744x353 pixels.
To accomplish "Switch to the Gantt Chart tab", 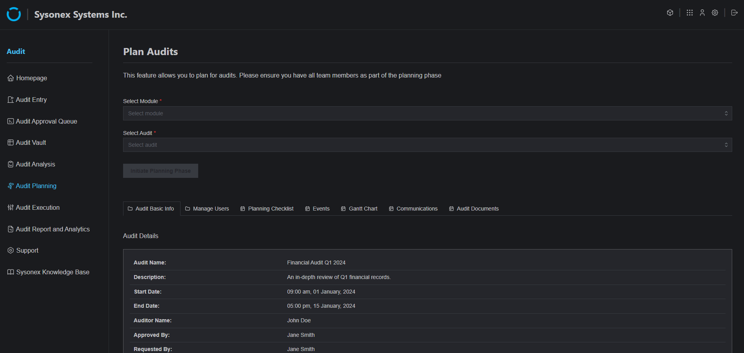I will point(359,209).
